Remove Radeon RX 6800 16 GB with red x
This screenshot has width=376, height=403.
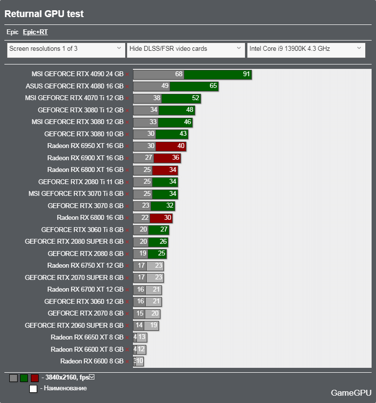click(x=127, y=218)
